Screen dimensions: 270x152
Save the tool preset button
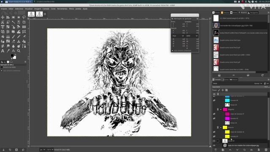pyautogui.click(x=3, y=150)
